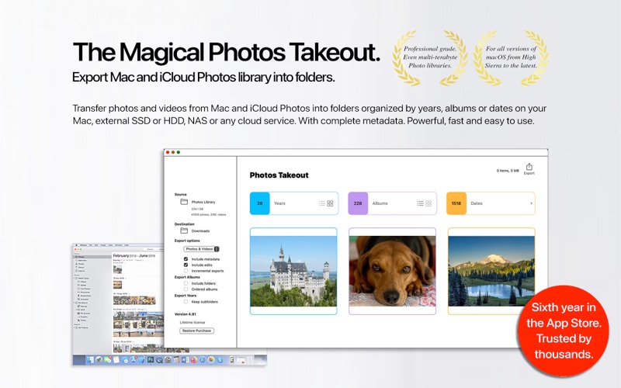Viewport: 621px width, 388px height.
Task: Switch Years to grid view icon
Action: coord(330,203)
